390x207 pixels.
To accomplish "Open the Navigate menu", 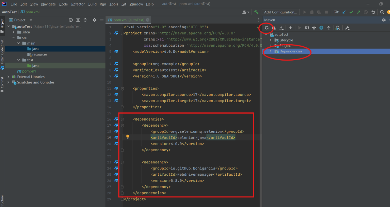I will click(x=48, y=4).
